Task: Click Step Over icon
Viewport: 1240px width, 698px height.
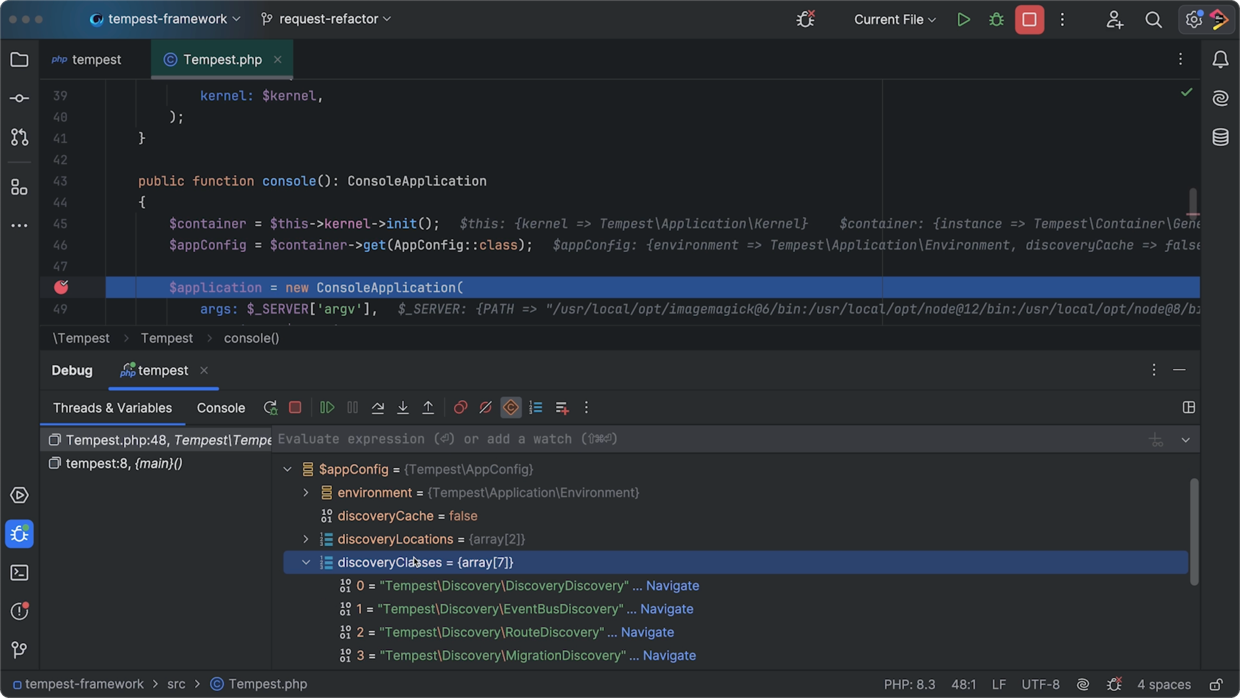Action: pos(377,408)
